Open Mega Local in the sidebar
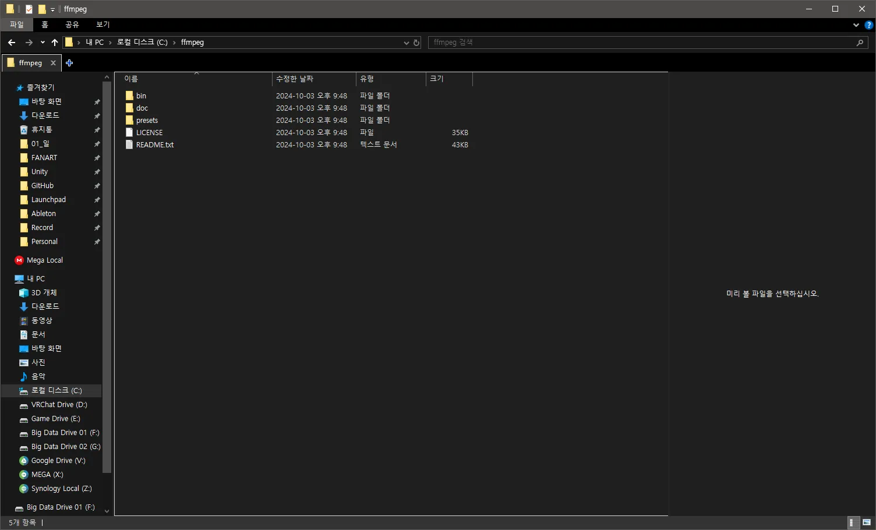This screenshot has height=530, width=876. tap(45, 260)
